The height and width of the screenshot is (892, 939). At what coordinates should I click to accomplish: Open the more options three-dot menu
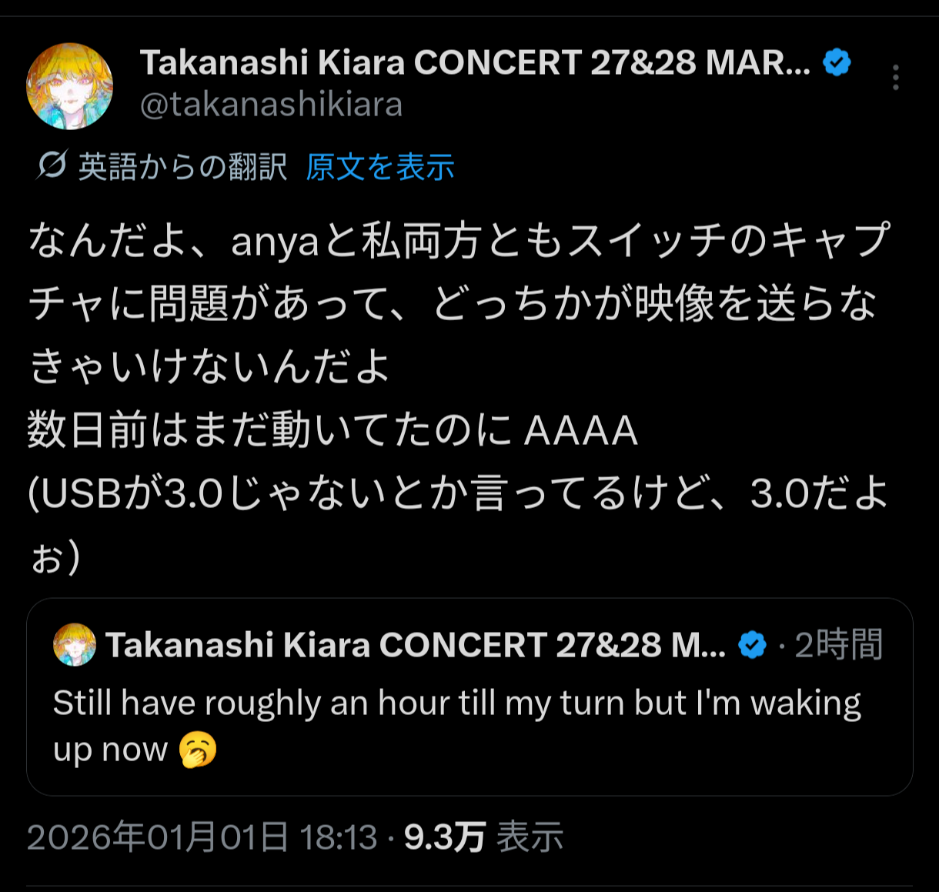click(x=895, y=78)
